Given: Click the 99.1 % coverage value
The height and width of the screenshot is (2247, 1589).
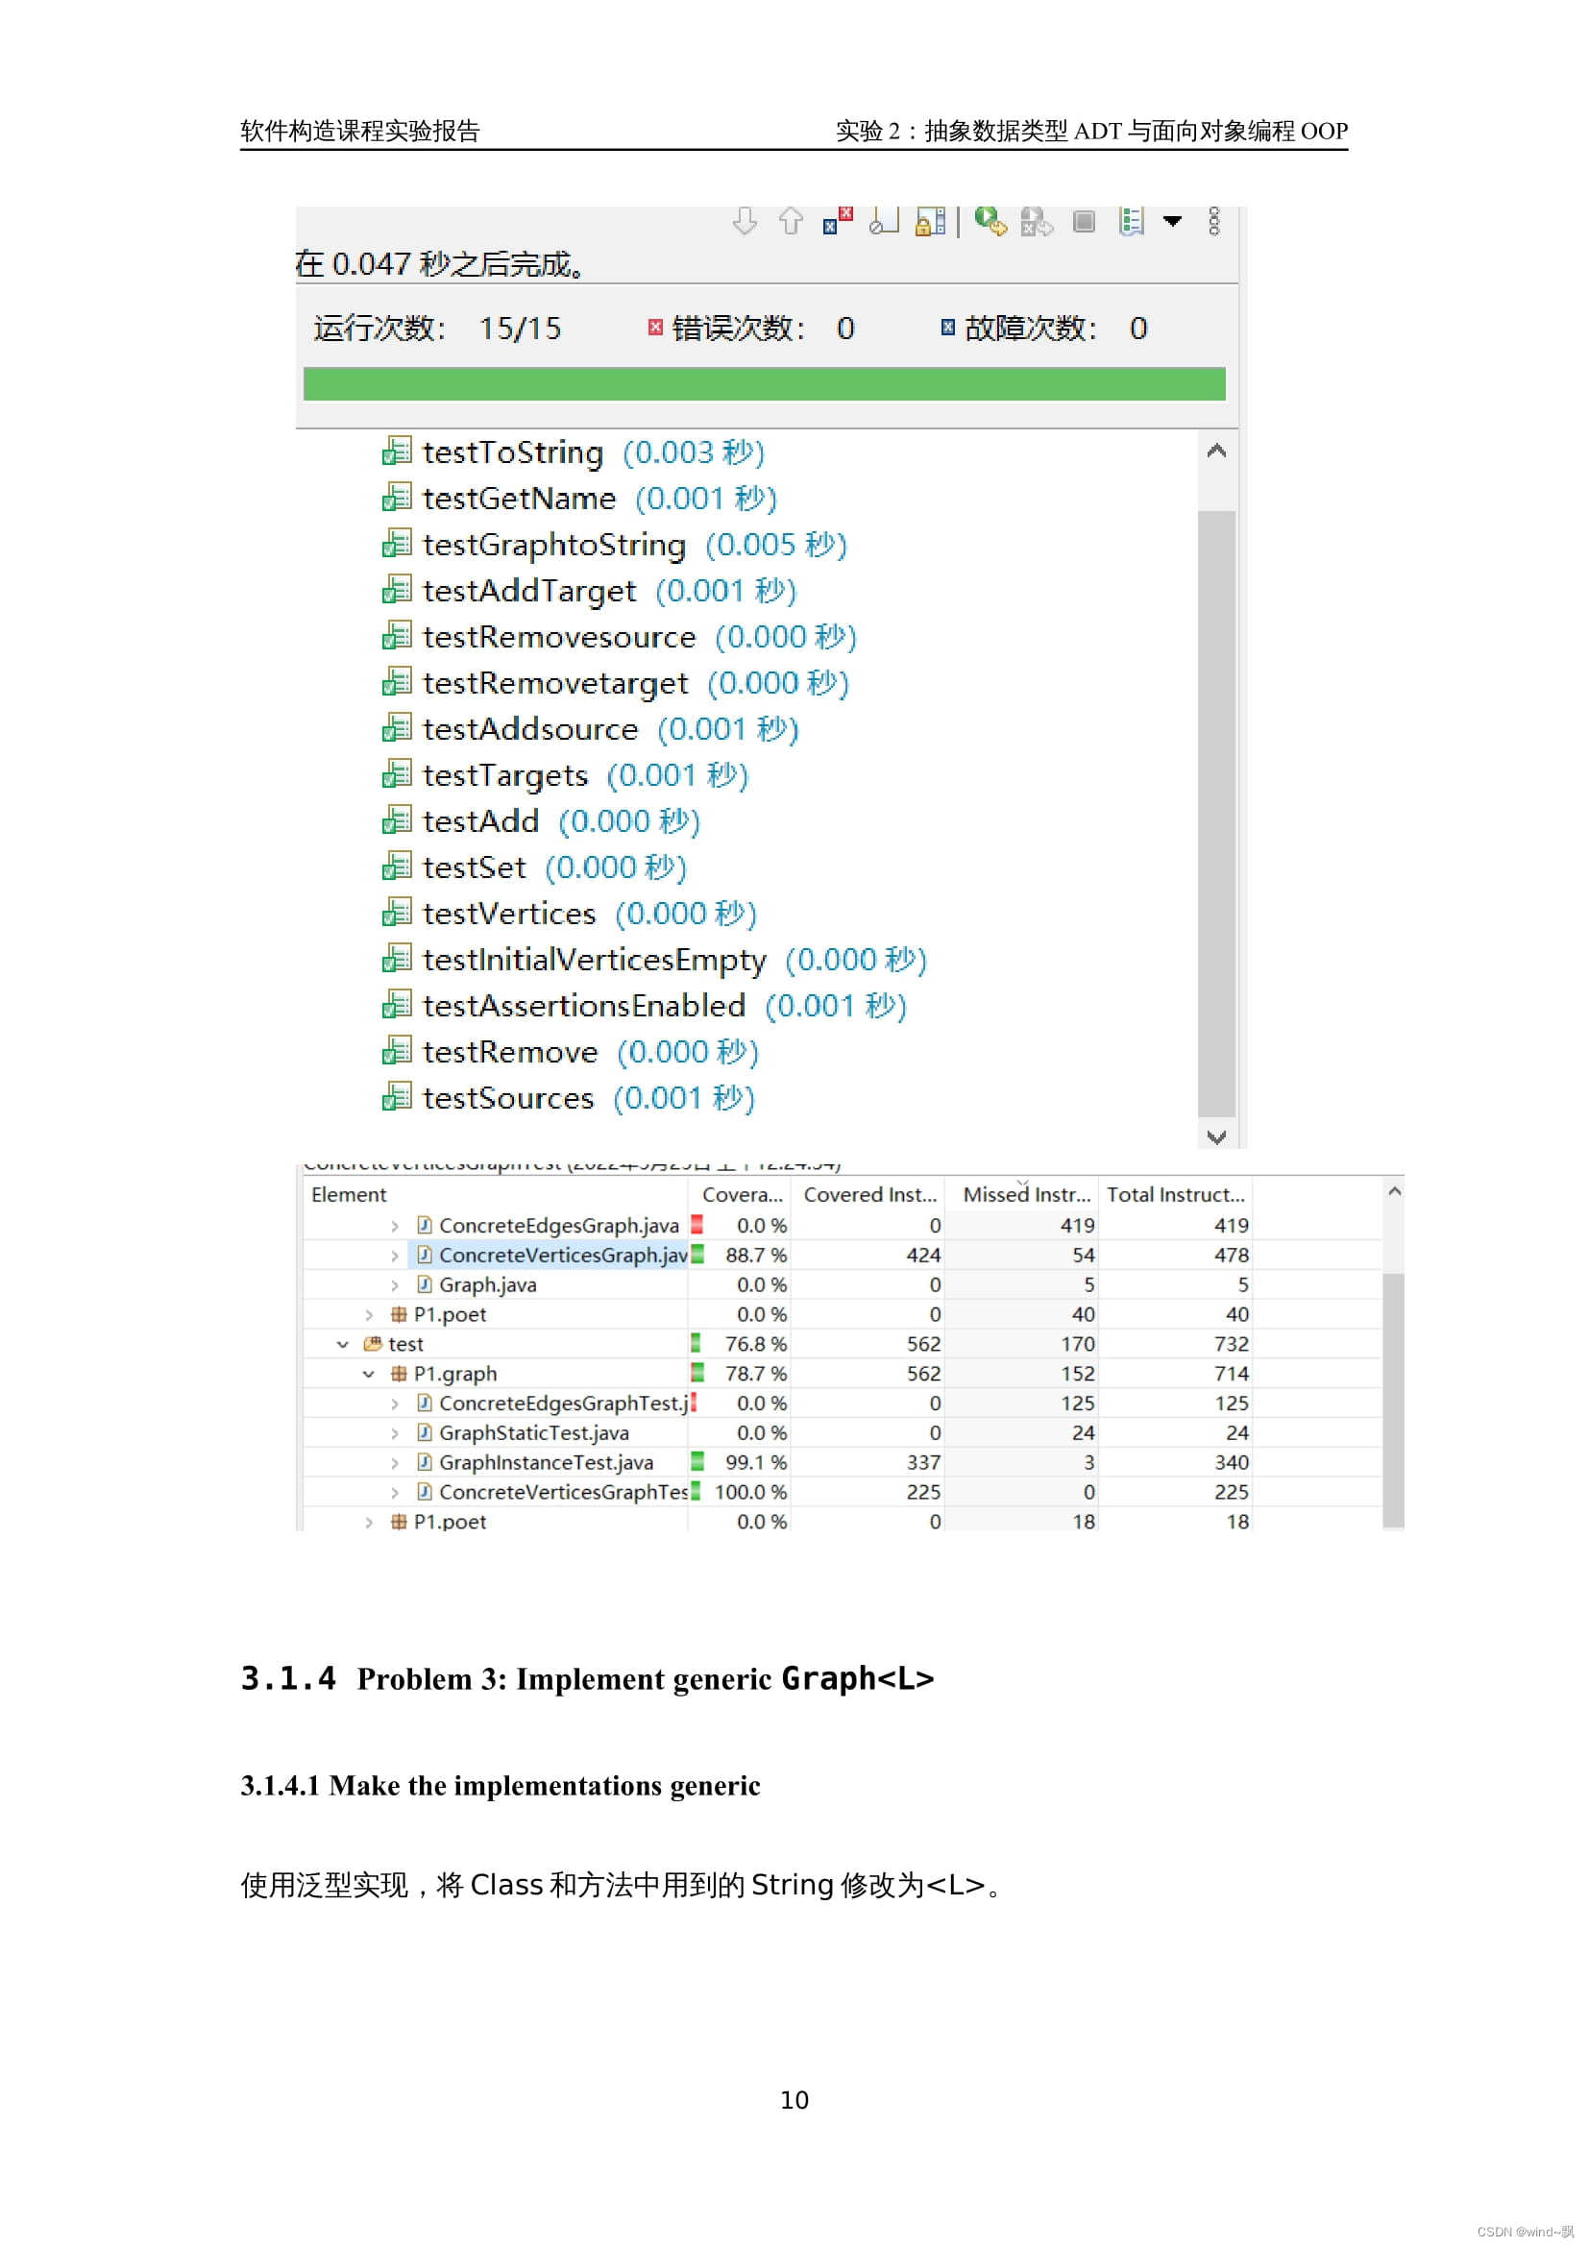Looking at the screenshot, I should (755, 1462).
